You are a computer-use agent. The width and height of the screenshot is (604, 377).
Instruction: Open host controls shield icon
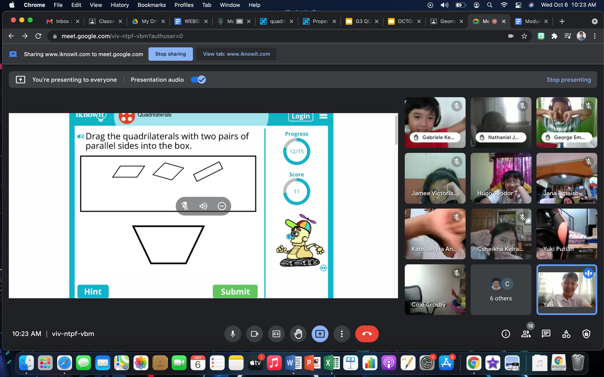click(x=586, y=334)
